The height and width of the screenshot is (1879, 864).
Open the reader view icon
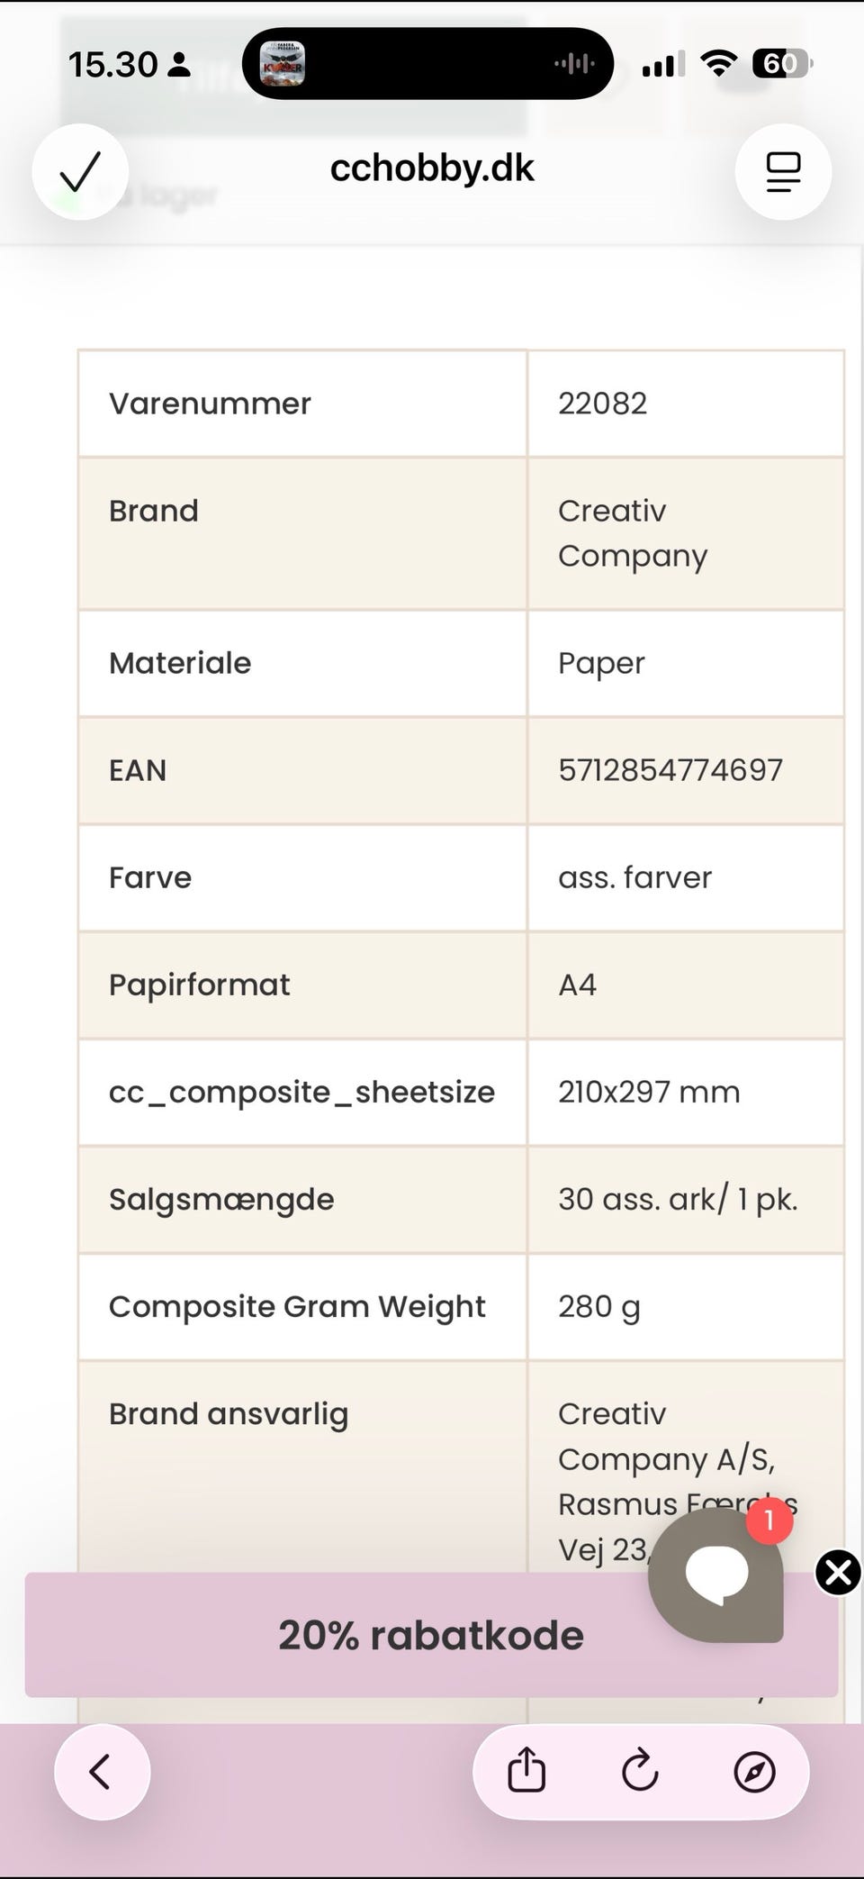pos(783,171)
